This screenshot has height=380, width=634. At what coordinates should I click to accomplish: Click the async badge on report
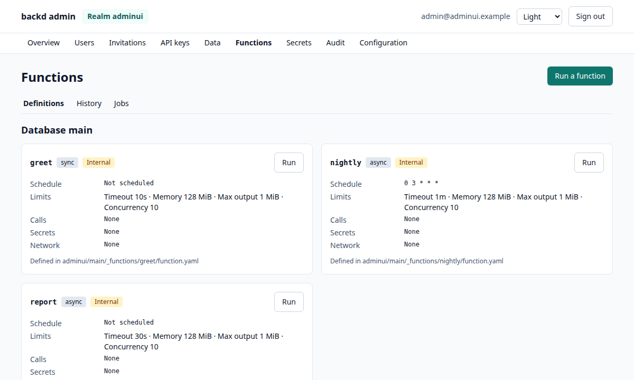[x=73, y=302]
